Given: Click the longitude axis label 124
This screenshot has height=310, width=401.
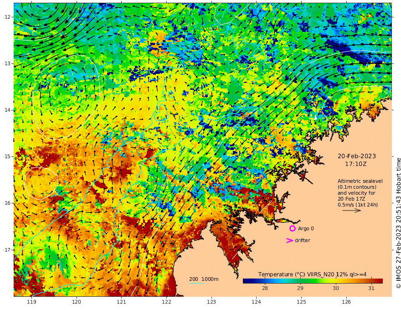Looking at the screenshot, I should tap(257, 302).
